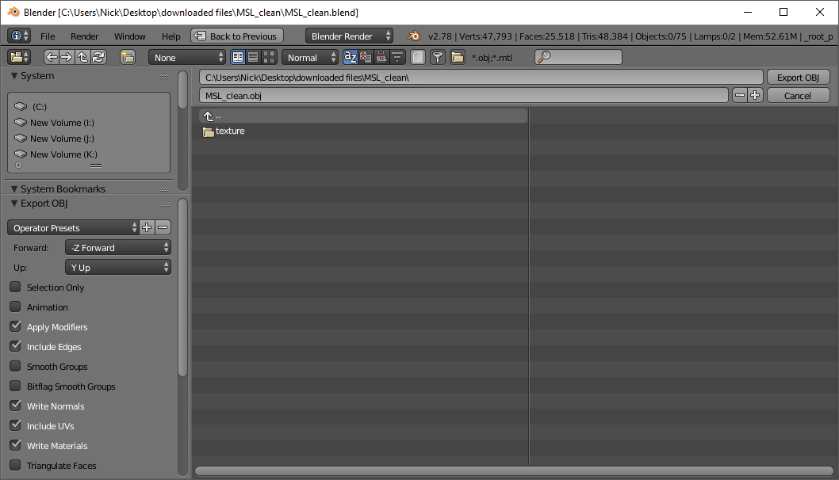Enable Triangulate Faces checkbox

pos(16,465)
